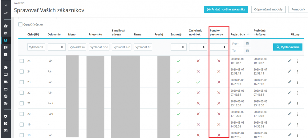Sort by Meno column header
Viewport: 308px width, 138px height.
[72, 34]
